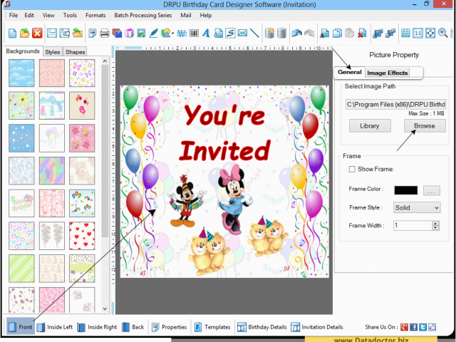Share on Twitter icon
The image size is (456, 342).
coord(423,327)
